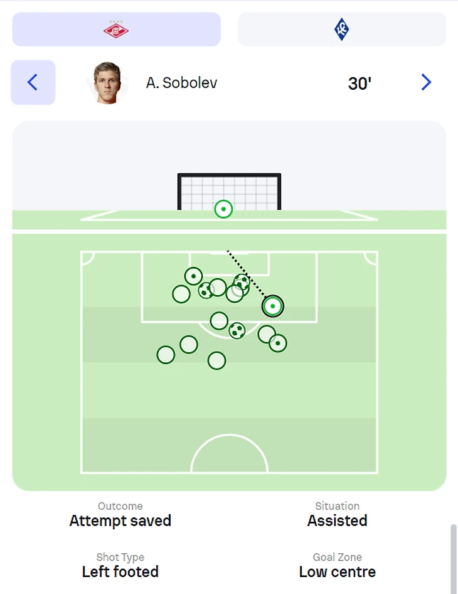Select the highlighted shot marker ending the dotted line
The width and height of the screenshot is (458, 594).
pos(273,306)
